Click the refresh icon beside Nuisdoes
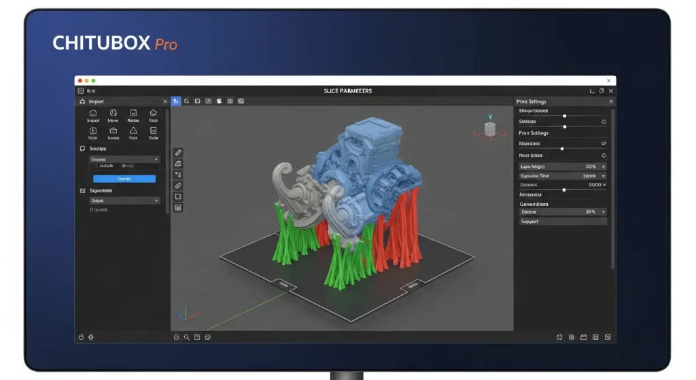The height and width of the screenshot is (380, 696). point(604,143)
